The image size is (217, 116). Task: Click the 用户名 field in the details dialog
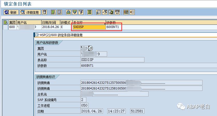94,54
